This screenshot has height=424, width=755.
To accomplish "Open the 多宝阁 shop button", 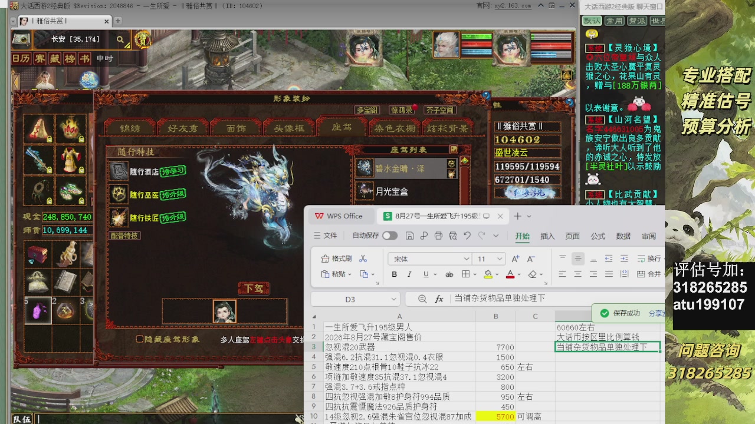I will pos(367,110).
